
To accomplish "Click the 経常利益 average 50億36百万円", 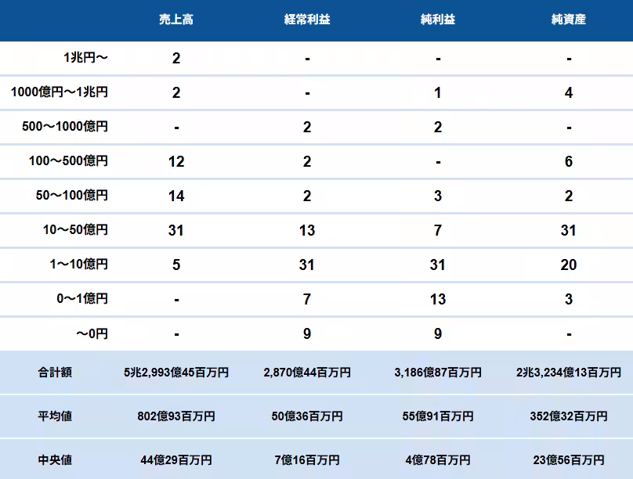I will 307,416.
